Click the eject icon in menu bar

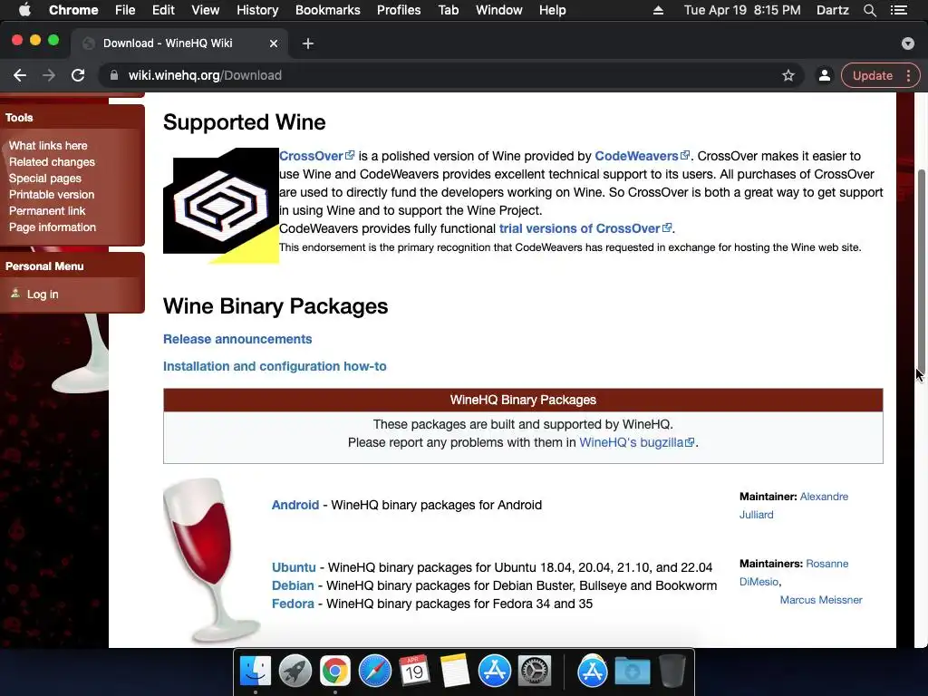[658, 10]
